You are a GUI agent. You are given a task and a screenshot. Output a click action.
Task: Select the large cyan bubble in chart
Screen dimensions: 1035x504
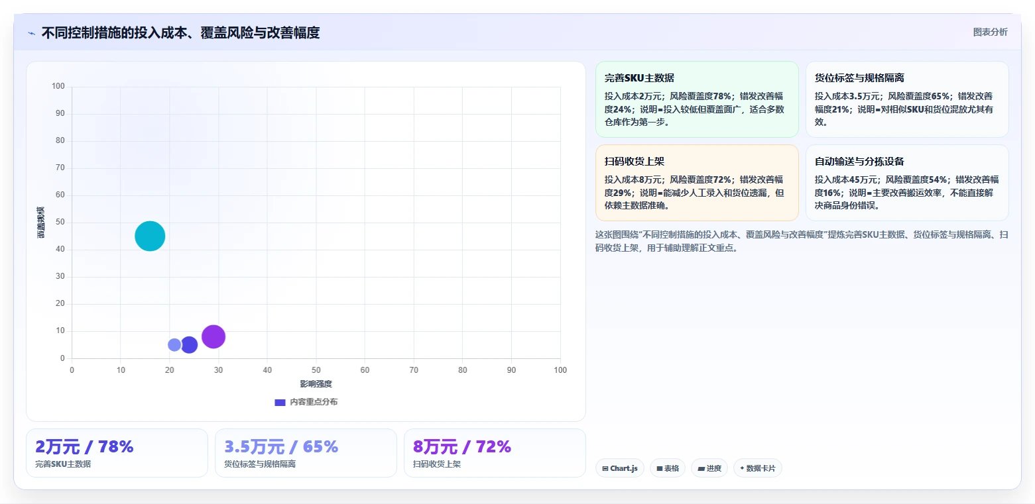[x=150, y=236]
